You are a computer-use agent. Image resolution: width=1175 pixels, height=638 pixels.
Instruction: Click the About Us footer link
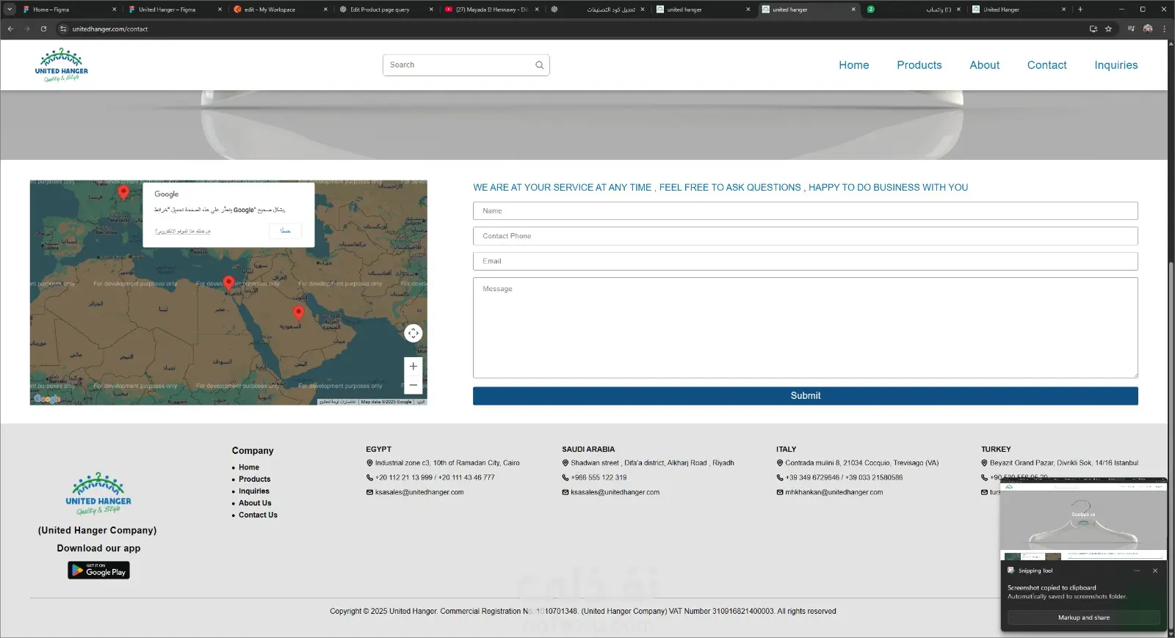(255, 503)
